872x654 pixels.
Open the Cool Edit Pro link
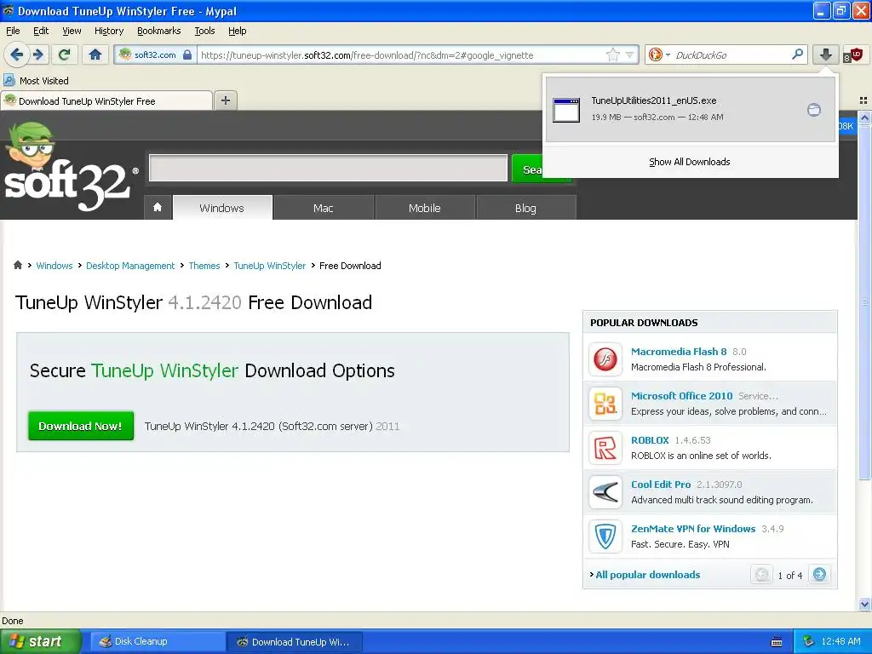point(661,485)
